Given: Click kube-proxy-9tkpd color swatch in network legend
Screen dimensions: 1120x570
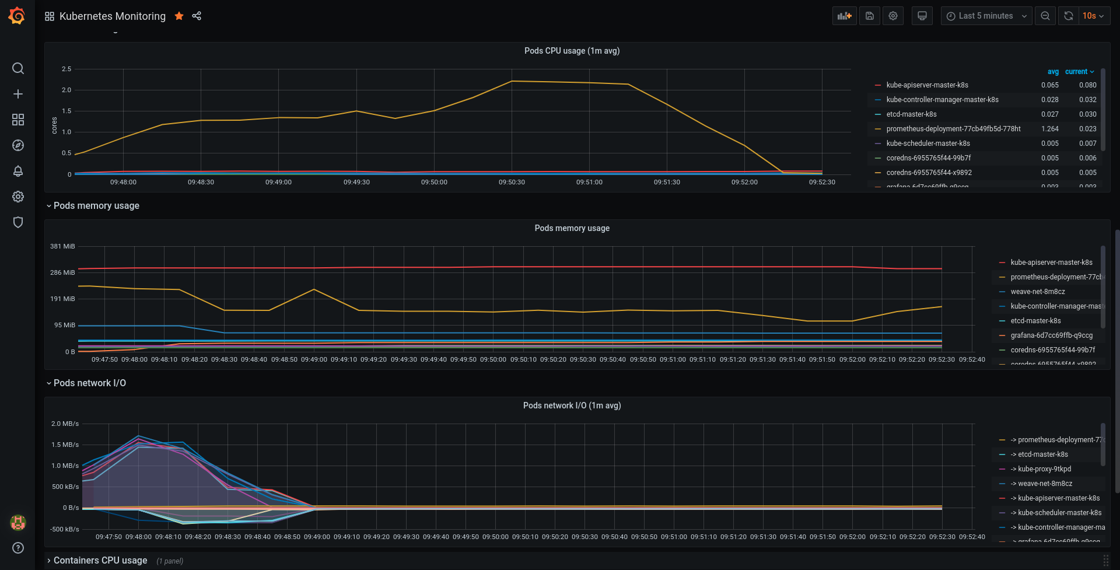Looking at the screenshot, I should coord(1002,469).
